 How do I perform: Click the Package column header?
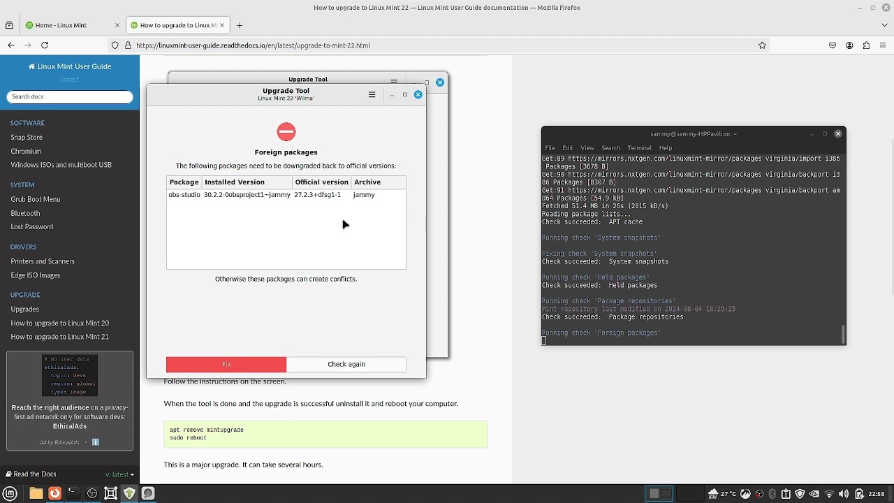pyautogui.click(x=184, y=182)
